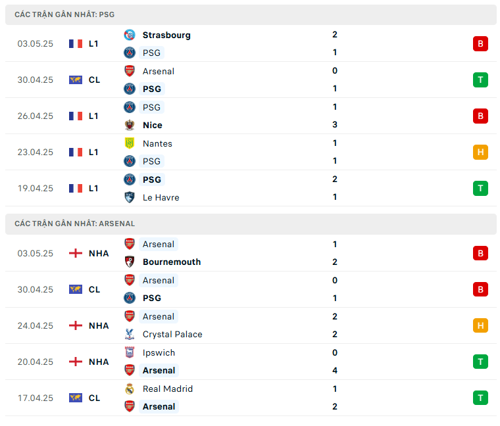Click the Strasbourg club crest
Viewport: 500px width, 426px height.
coord(130,35)
